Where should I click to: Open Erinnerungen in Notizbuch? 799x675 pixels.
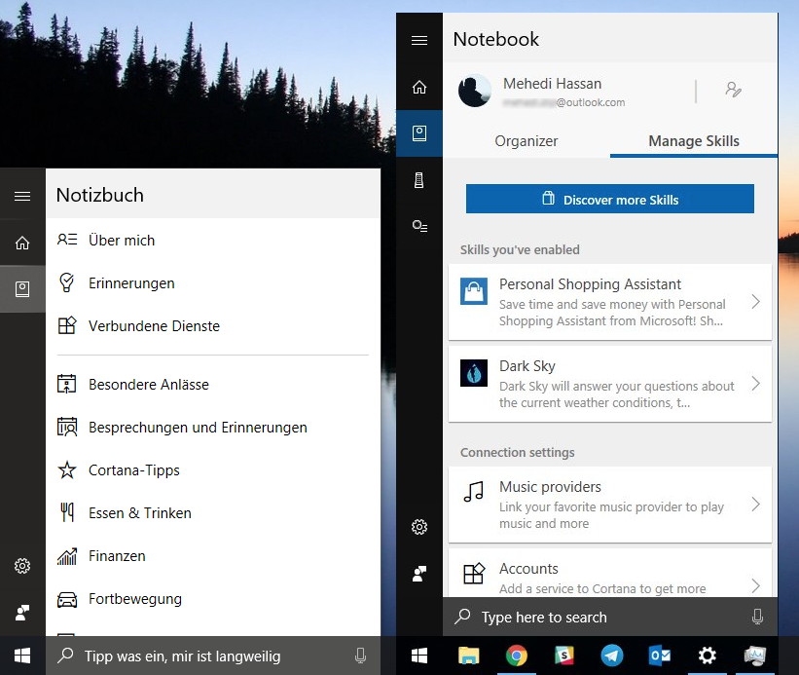(x=213, y=282)
